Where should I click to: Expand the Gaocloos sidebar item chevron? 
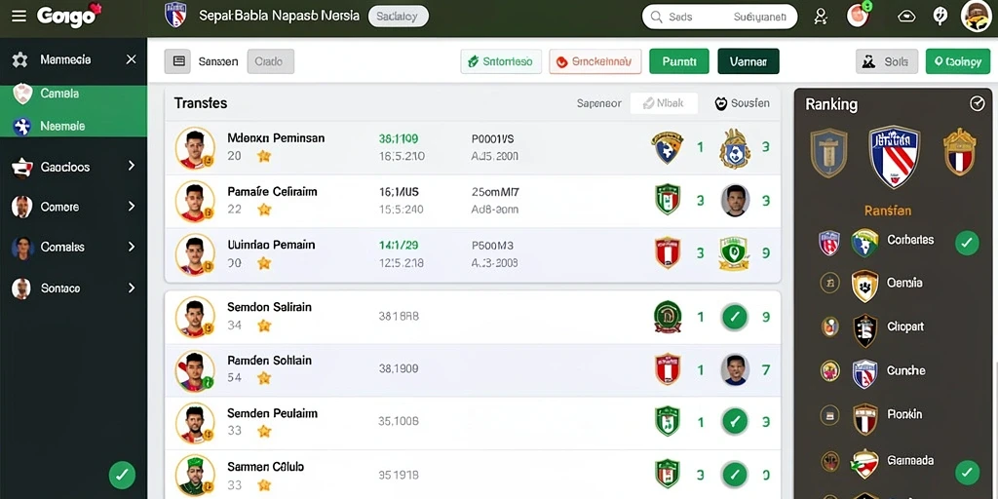[132, 166]
